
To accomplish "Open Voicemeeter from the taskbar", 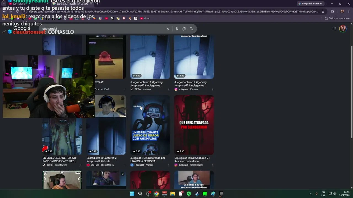I will click(x=165, y=194).
